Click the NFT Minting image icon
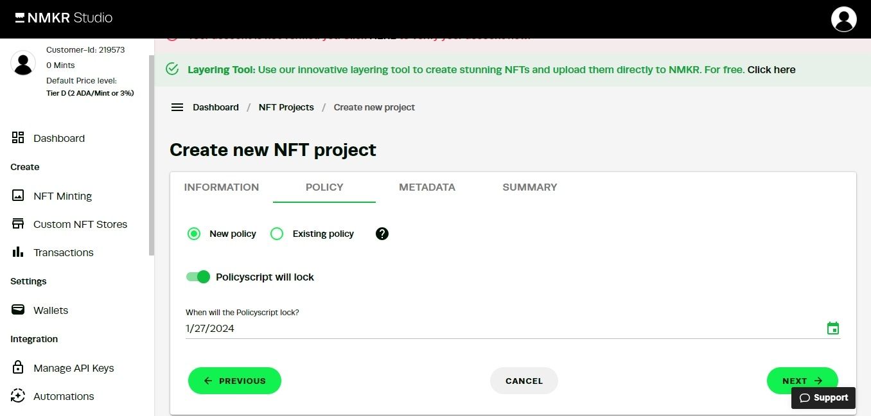This screenshot has width=871, height=416. 18,196
